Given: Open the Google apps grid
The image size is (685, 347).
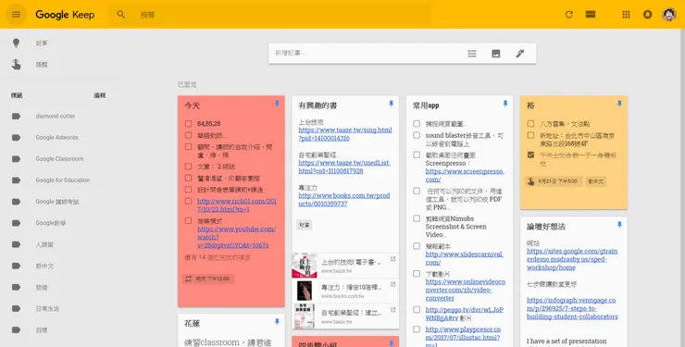Looking at the screenshot, I should coord(626,15).
